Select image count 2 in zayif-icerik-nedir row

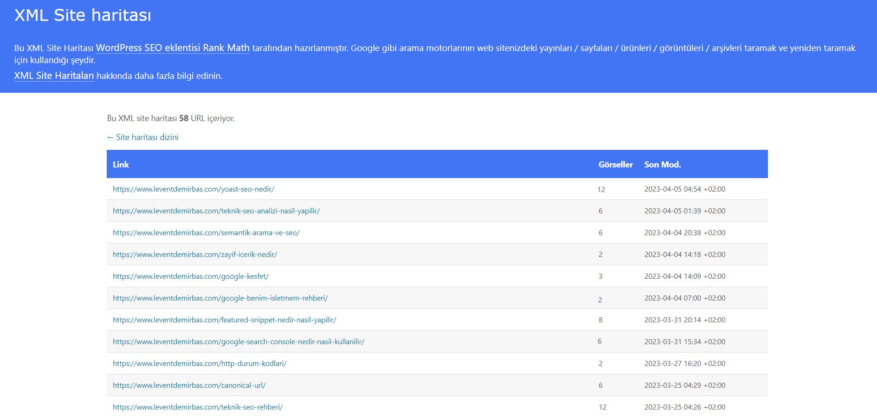click(600, 255)
